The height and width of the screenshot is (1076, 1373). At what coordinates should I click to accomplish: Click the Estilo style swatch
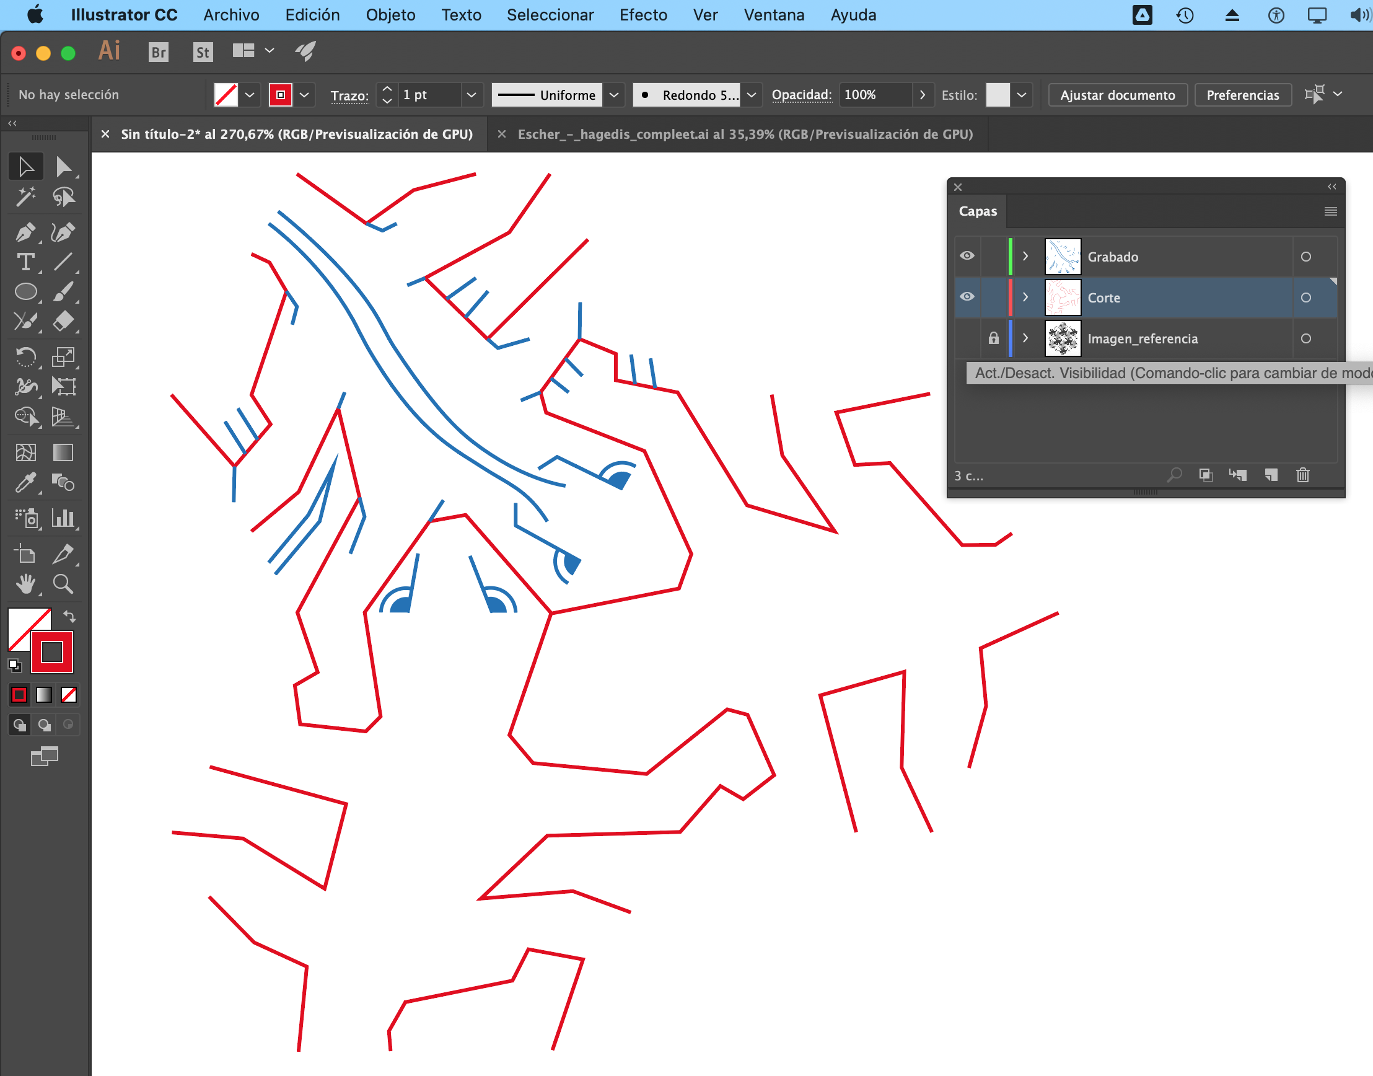click(998, 95)
